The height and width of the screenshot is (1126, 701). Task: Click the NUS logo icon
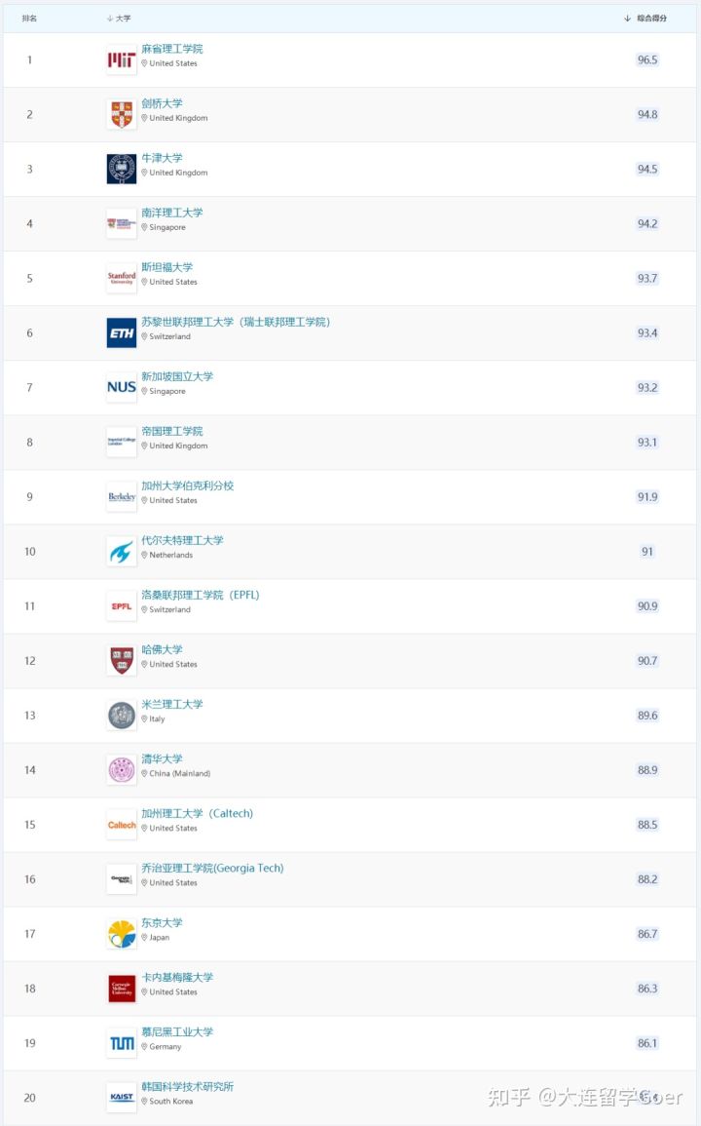pyautogui.click(x=122, y=388)
